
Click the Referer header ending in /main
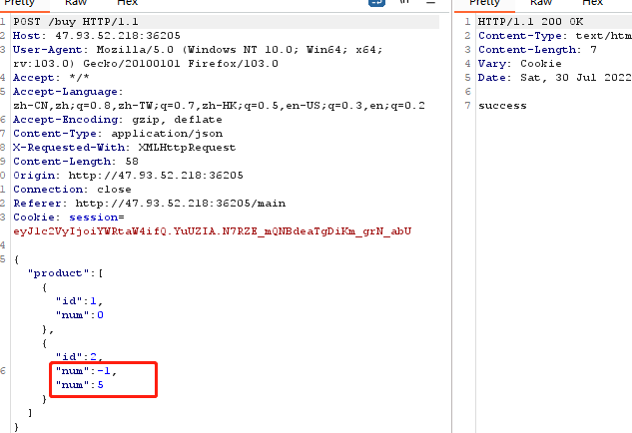coord(149,203)
